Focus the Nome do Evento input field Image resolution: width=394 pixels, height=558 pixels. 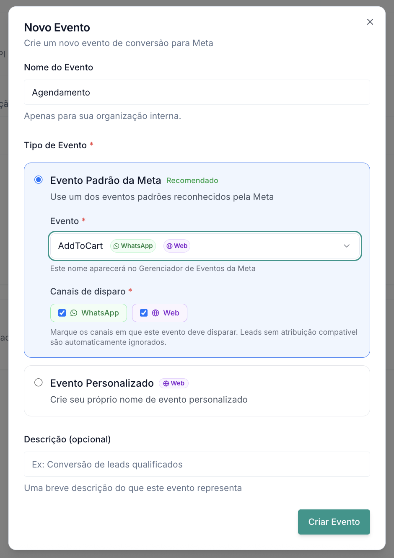click(x=197, y=92)
